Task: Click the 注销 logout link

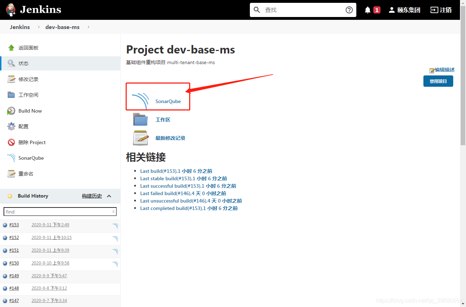Action: (441, 10)
